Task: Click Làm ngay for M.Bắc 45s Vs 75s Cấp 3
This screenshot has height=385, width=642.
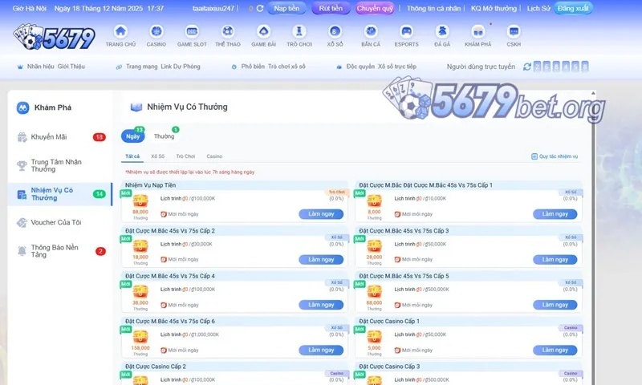Action: (555, 259)
